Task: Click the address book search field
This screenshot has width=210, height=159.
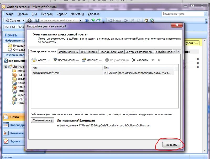Action: (60, 20)
